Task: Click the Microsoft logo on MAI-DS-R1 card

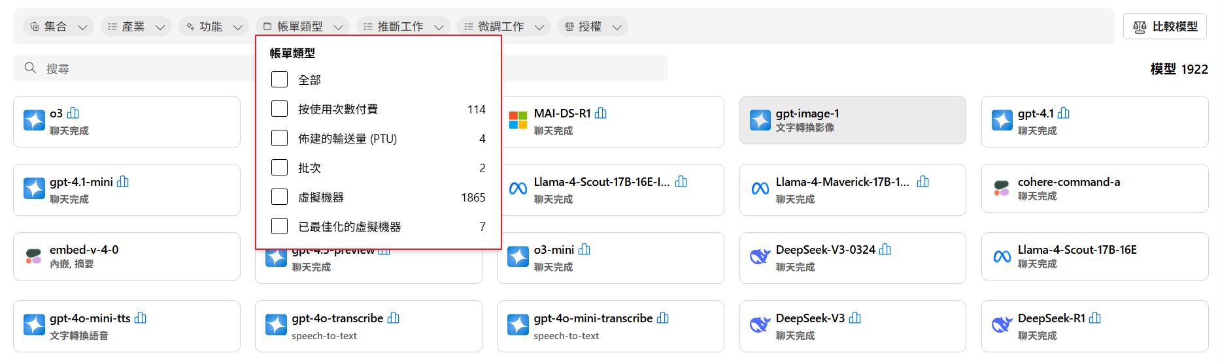Action: pos(518,121)
